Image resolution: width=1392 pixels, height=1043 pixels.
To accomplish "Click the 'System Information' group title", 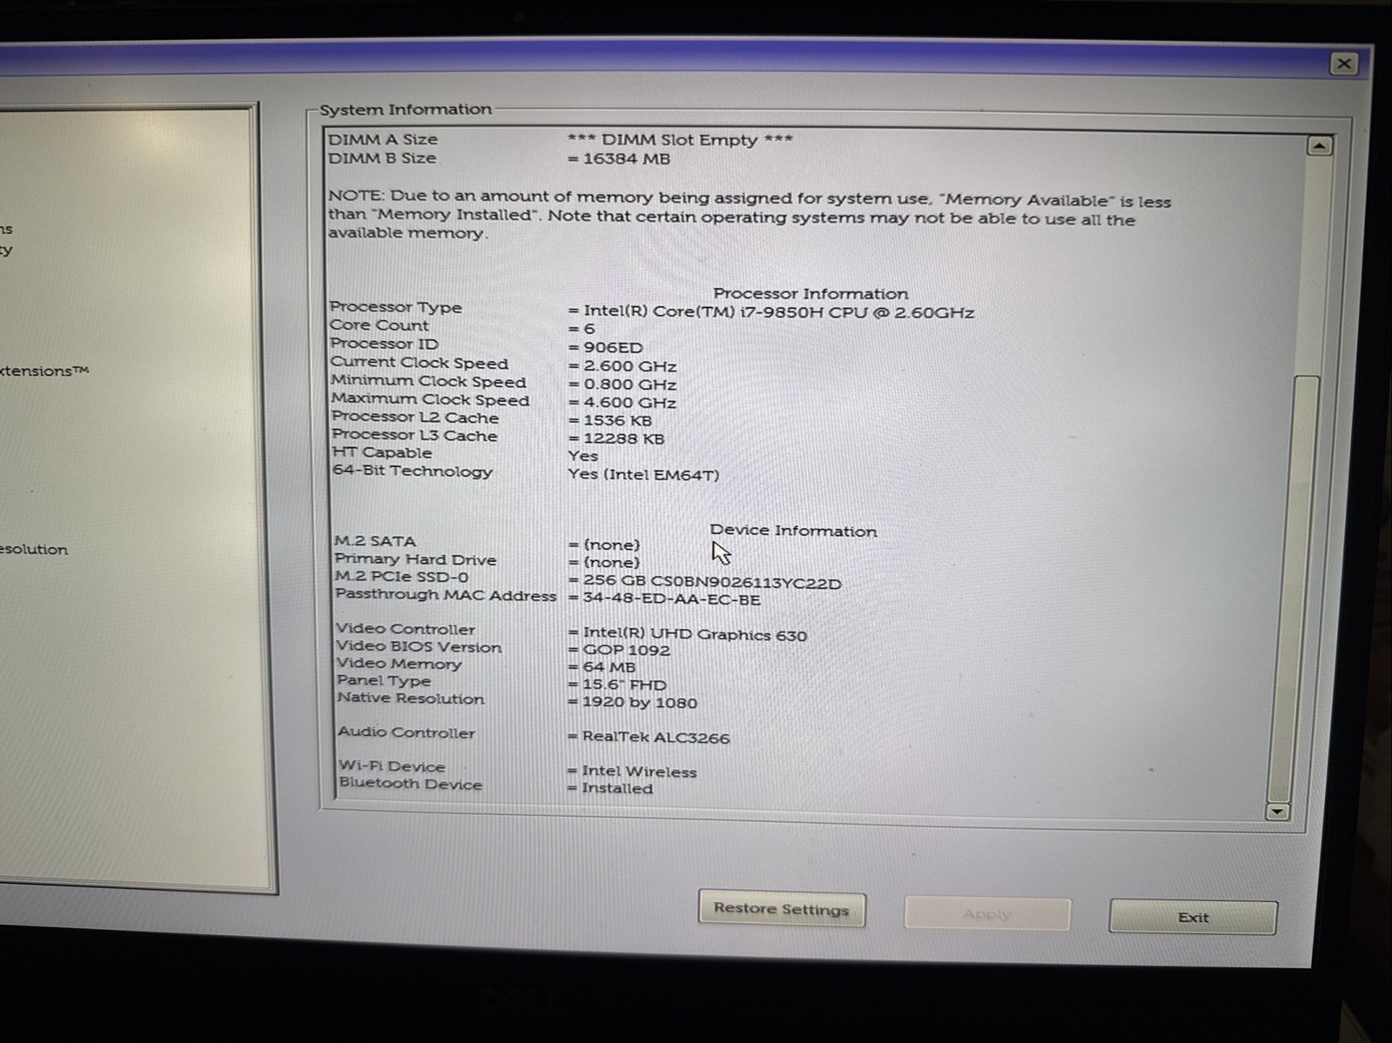I will 405,110.
